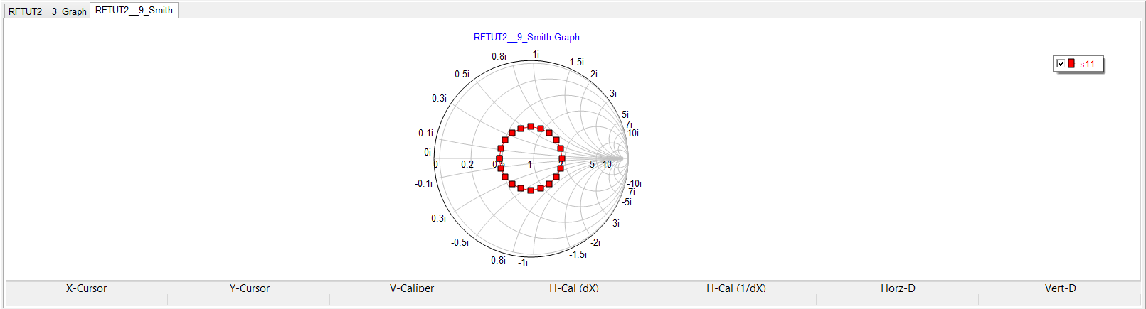Click the 0.8i reactance label
1146x309 pixels.
tap(499, 56)
